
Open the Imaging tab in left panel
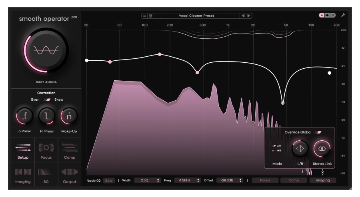pos(23,175)
